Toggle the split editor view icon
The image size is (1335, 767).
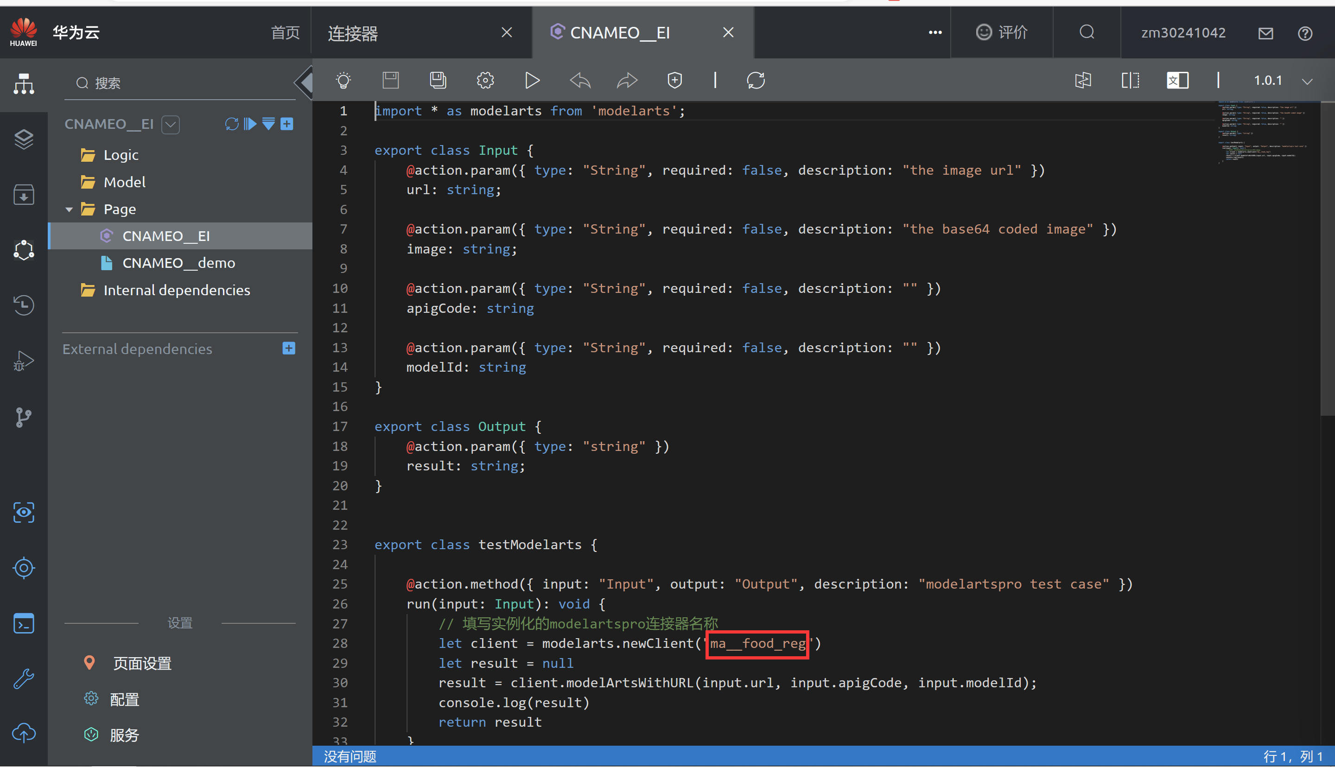tap(1130, 81)
